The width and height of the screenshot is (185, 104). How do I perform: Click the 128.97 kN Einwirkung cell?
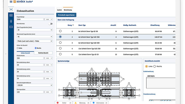click(158, 37)
